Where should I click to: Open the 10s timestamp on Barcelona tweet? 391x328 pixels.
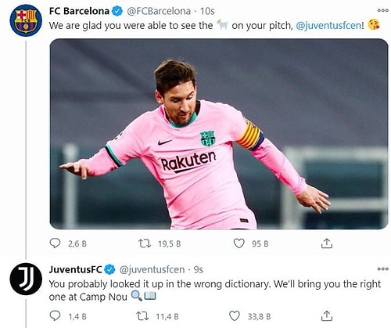207,11
